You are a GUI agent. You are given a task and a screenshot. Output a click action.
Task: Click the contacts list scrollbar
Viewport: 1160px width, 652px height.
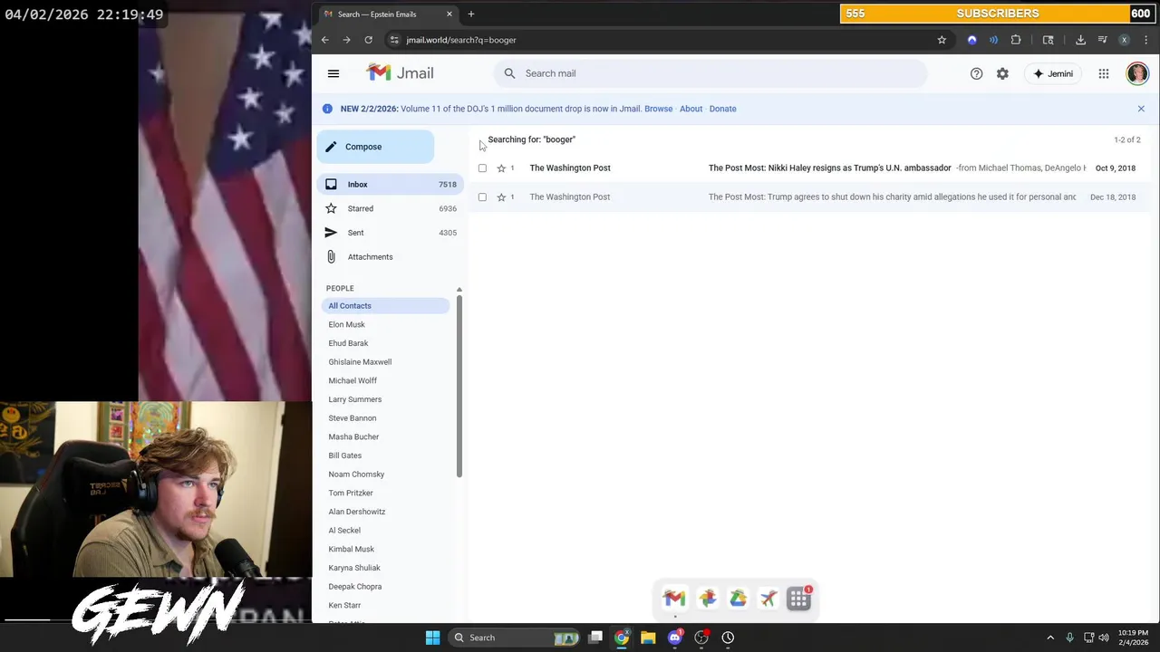pyautogui.click(x=459, y=387)
